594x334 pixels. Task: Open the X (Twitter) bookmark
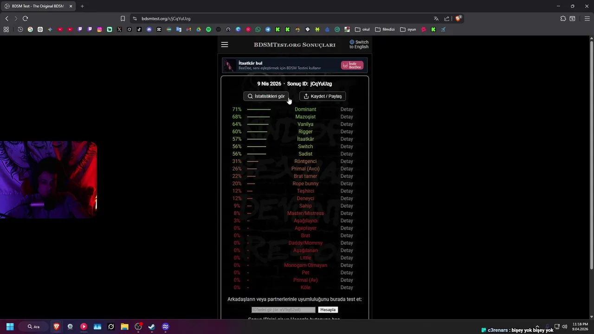[x=119, y=29]
